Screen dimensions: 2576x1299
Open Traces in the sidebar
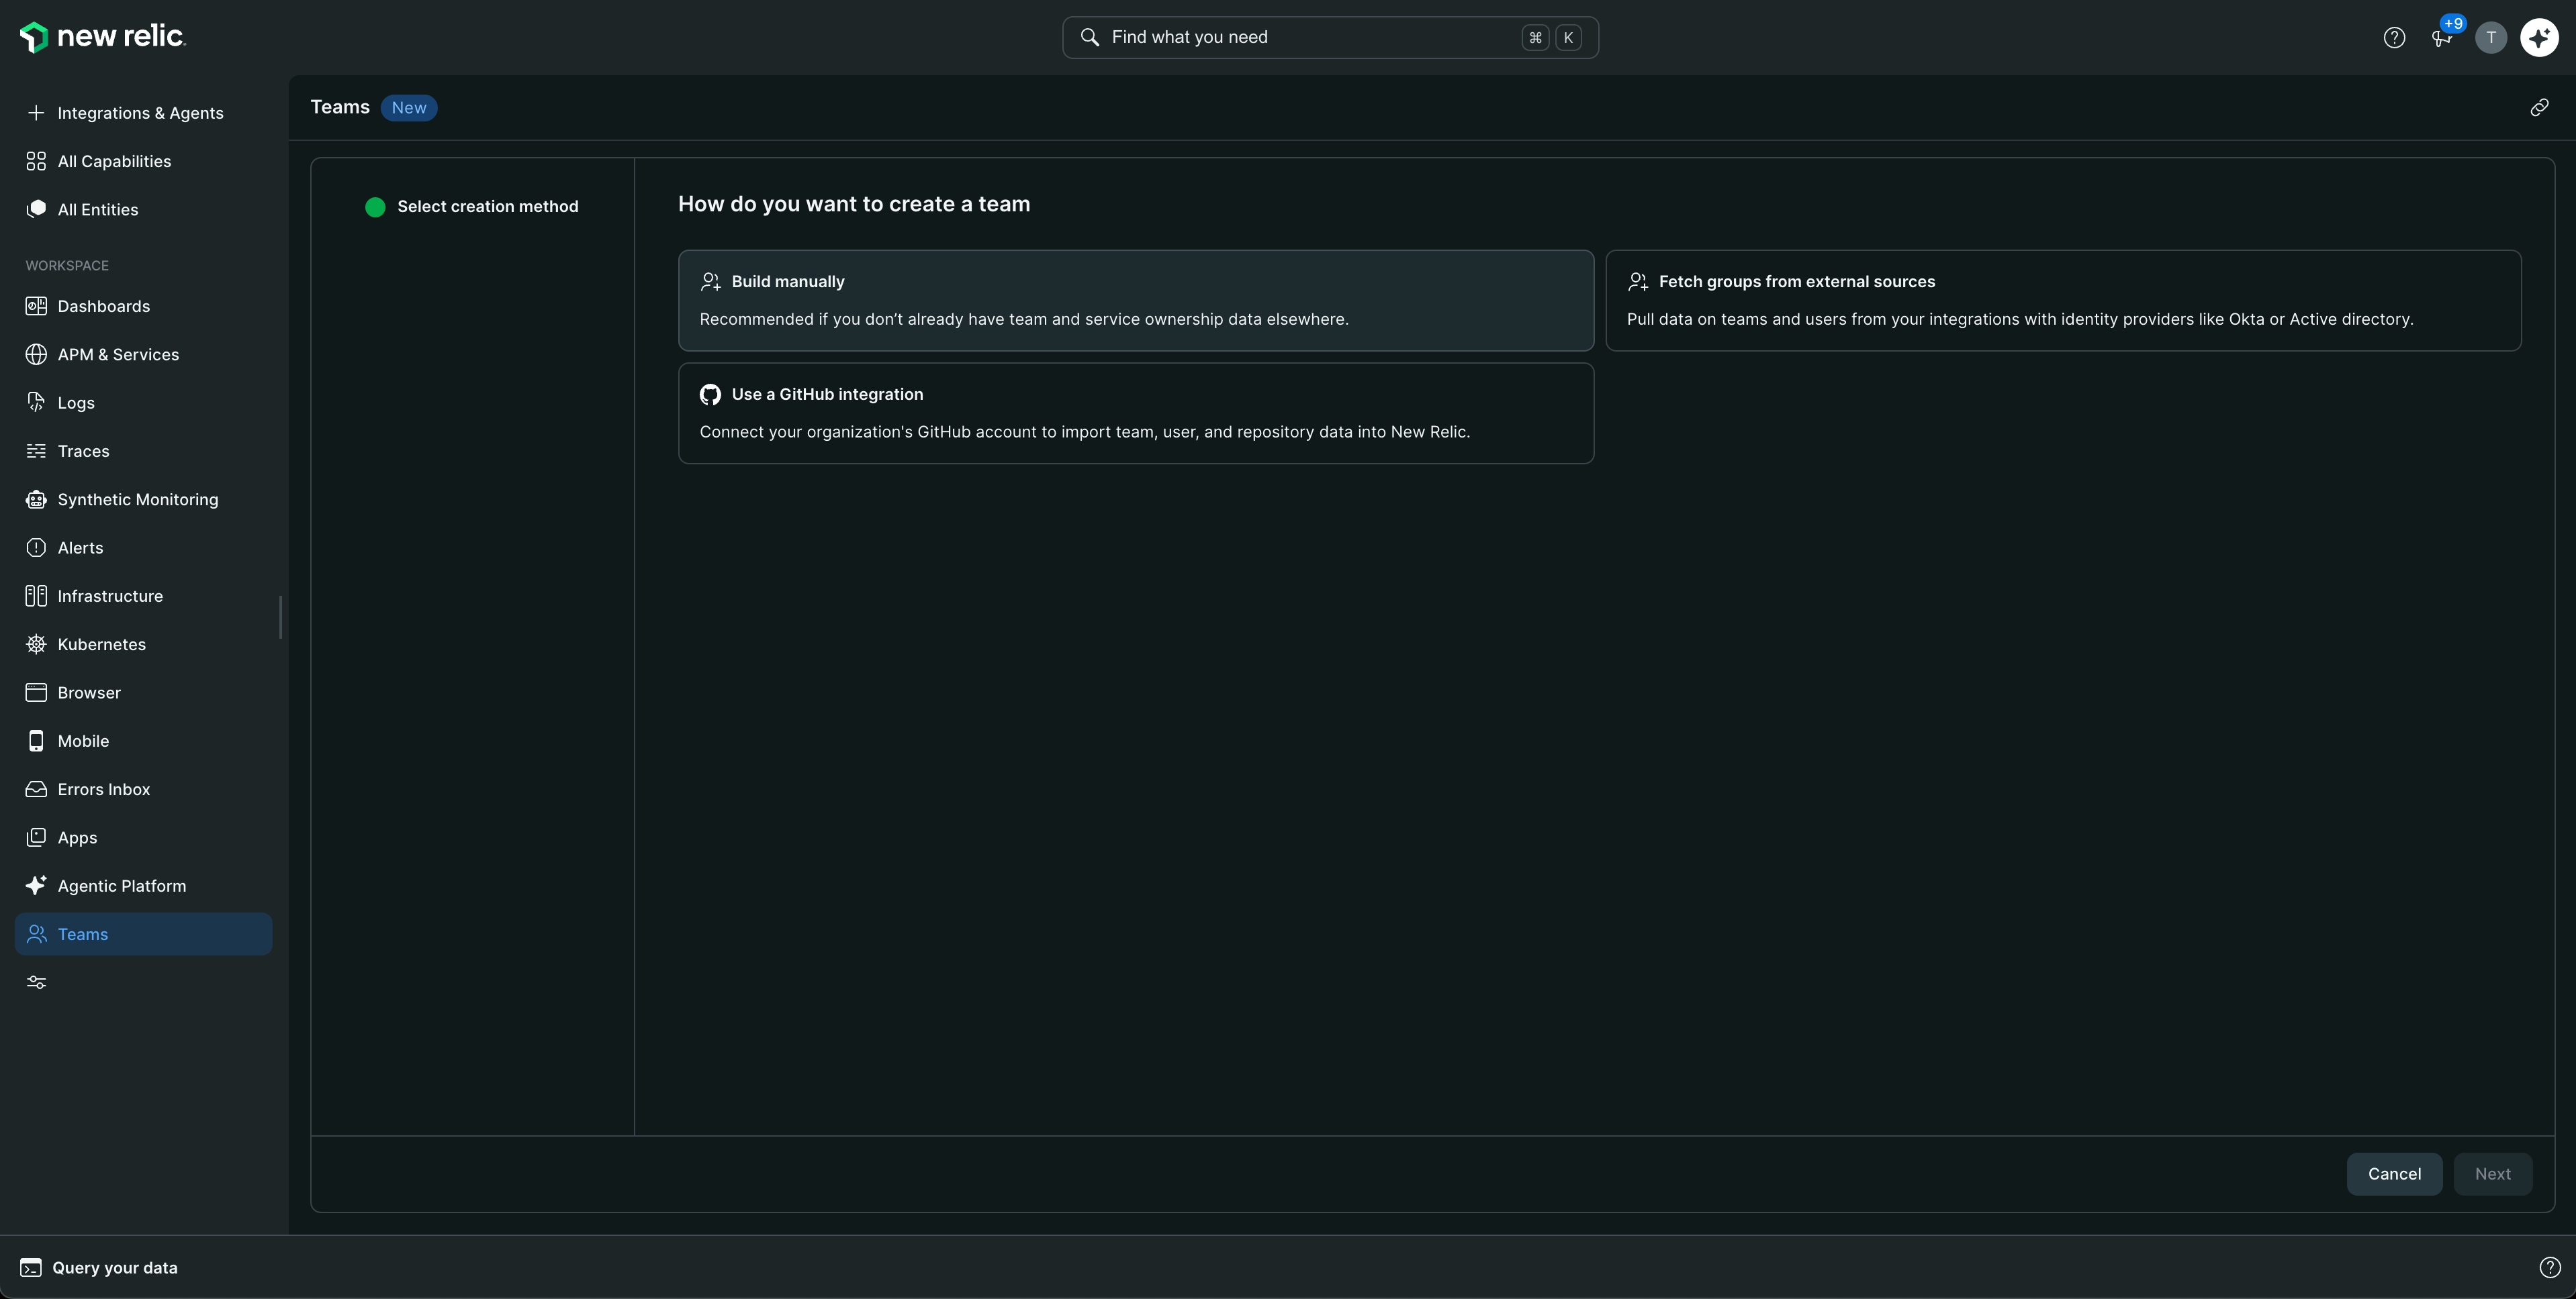tap(143, 451)
